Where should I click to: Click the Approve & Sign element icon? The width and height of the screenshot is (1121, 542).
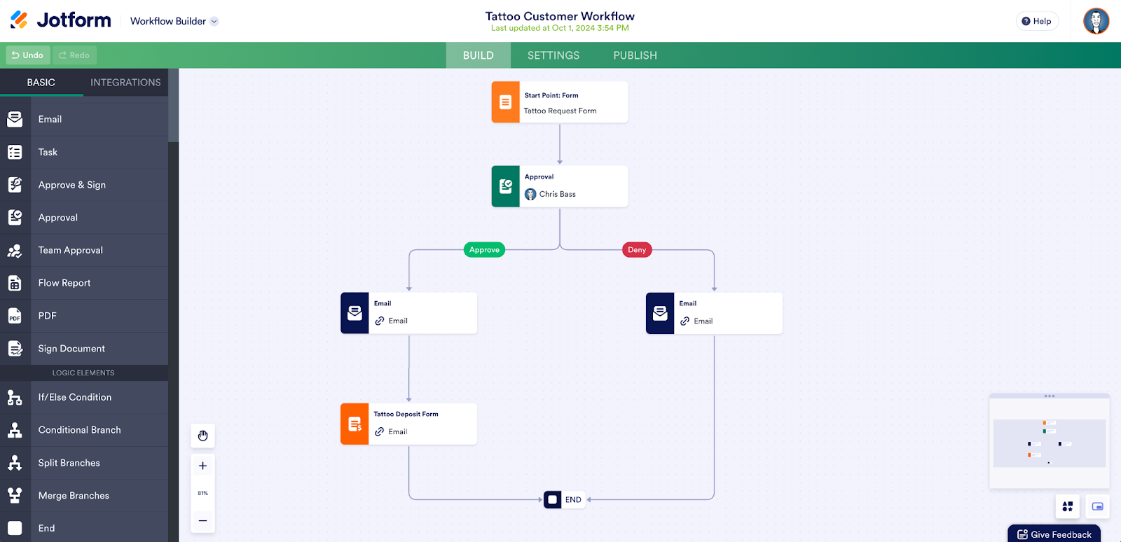(x=15, y=185)
